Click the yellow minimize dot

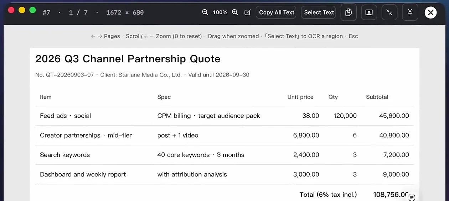[22, 10]
